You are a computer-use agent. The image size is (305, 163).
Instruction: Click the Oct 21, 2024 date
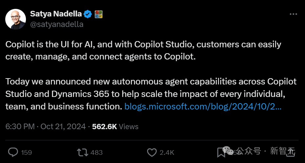point(63,127)
